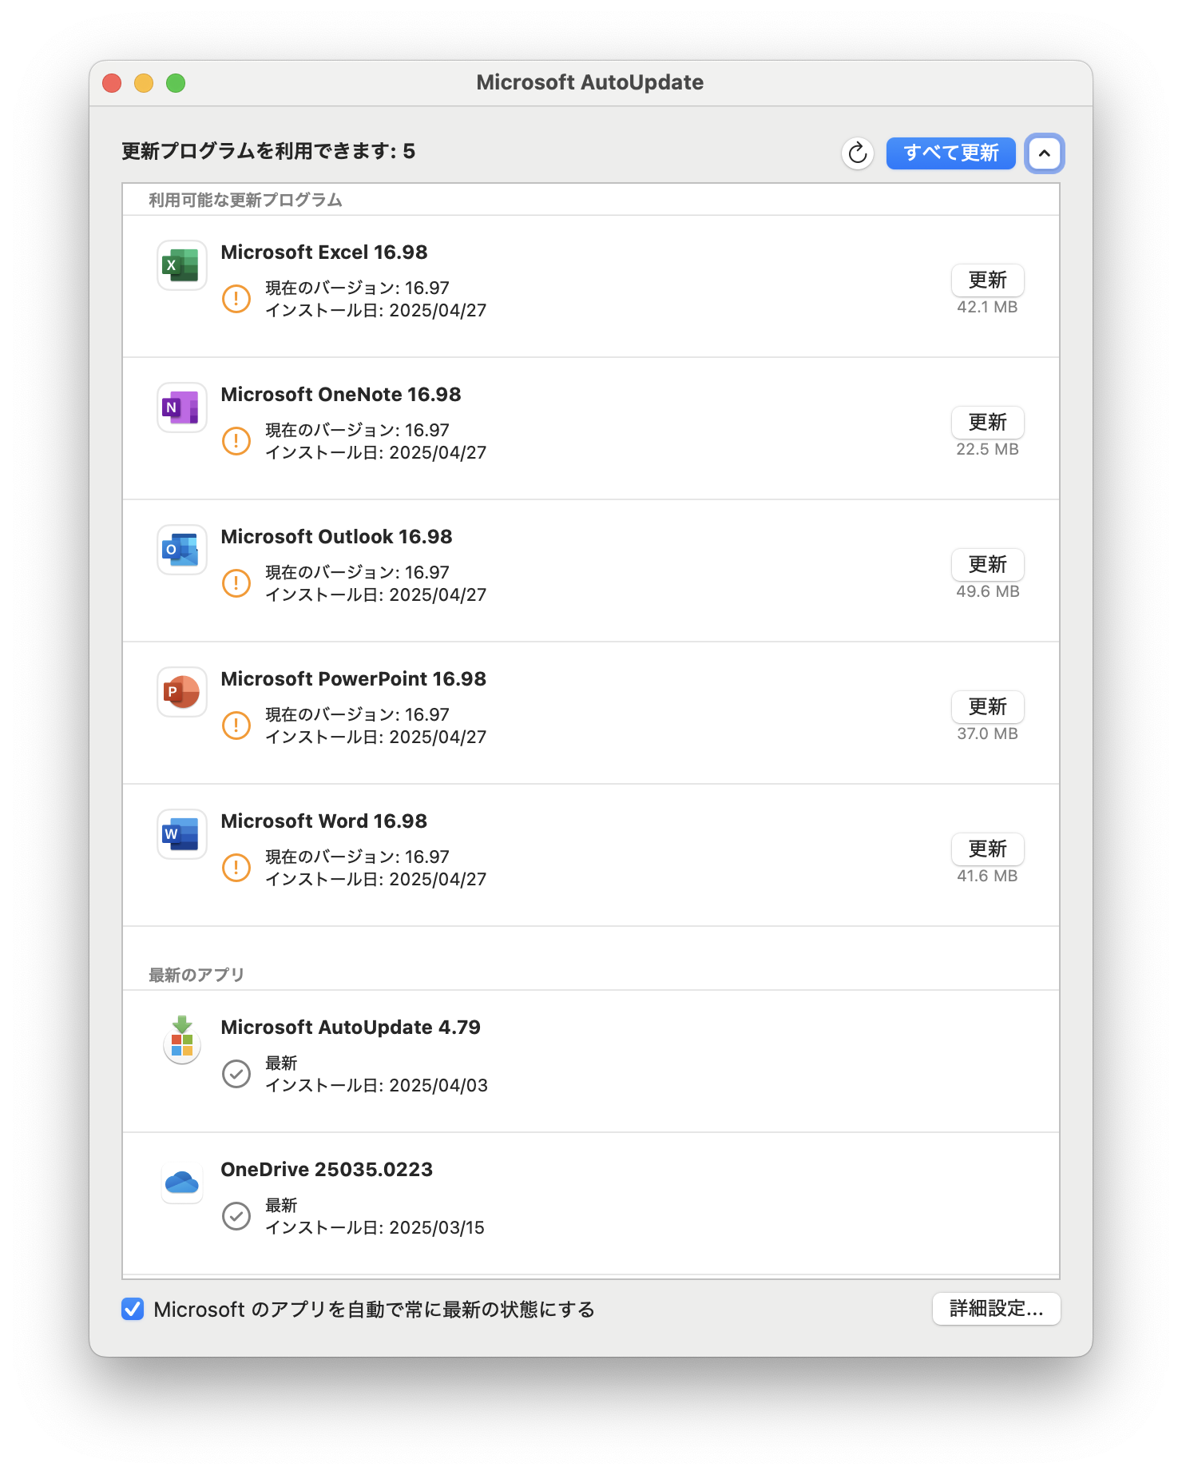Click the checkmark status icon for OneDrive
The width and height of the screenshot is (1182, 1475).
[236, 1216]
